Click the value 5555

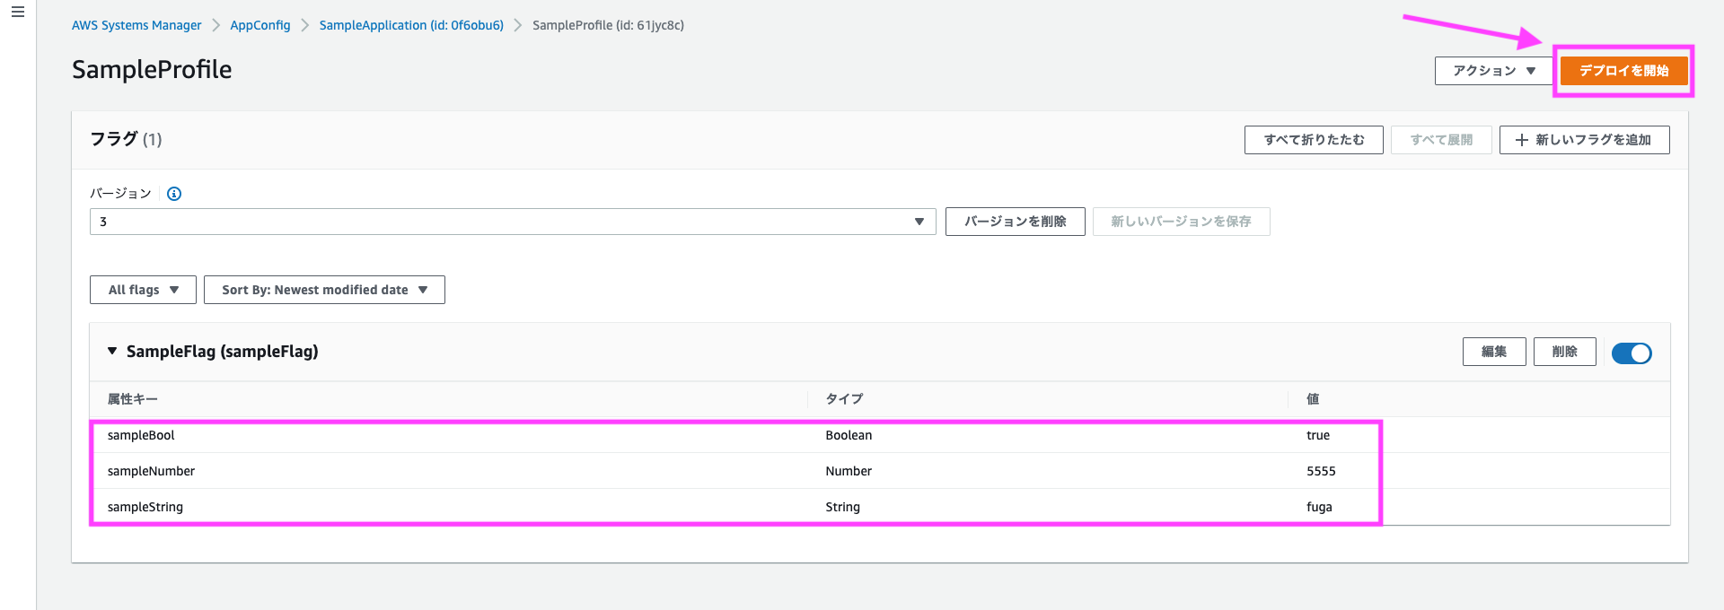(1321, 471)
